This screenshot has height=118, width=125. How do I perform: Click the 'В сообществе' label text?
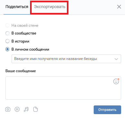click(x=24, y=33)
